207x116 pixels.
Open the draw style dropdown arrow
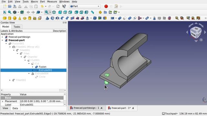click(x=18, y=12)
